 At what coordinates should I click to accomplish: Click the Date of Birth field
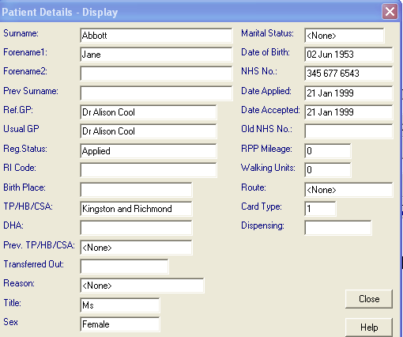point(348,55)
